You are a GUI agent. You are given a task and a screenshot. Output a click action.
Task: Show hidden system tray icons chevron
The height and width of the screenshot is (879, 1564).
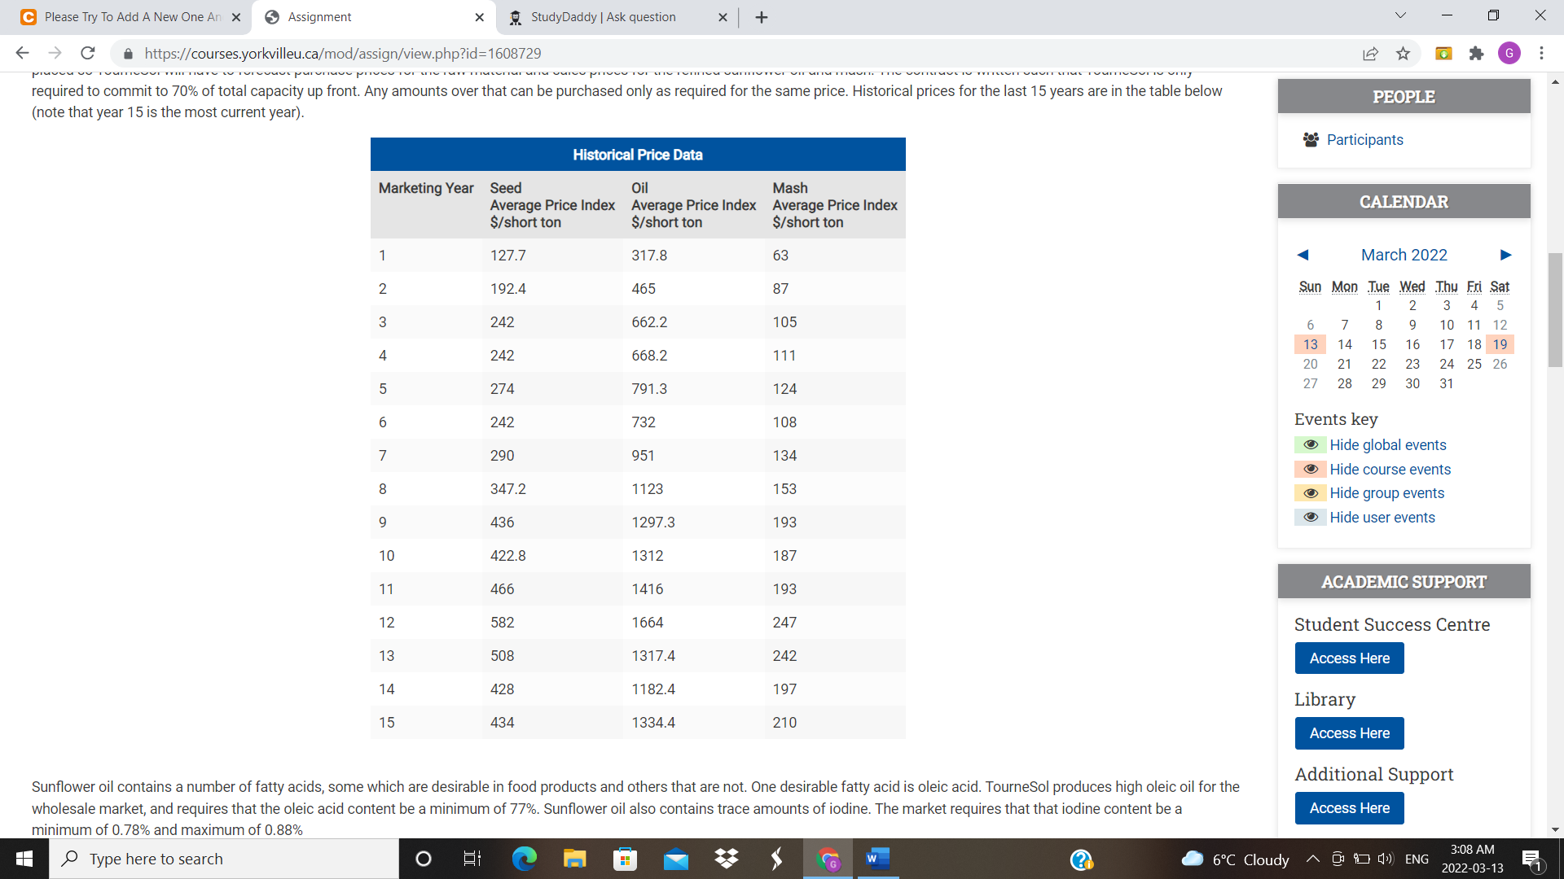(x=1312, y=859)
